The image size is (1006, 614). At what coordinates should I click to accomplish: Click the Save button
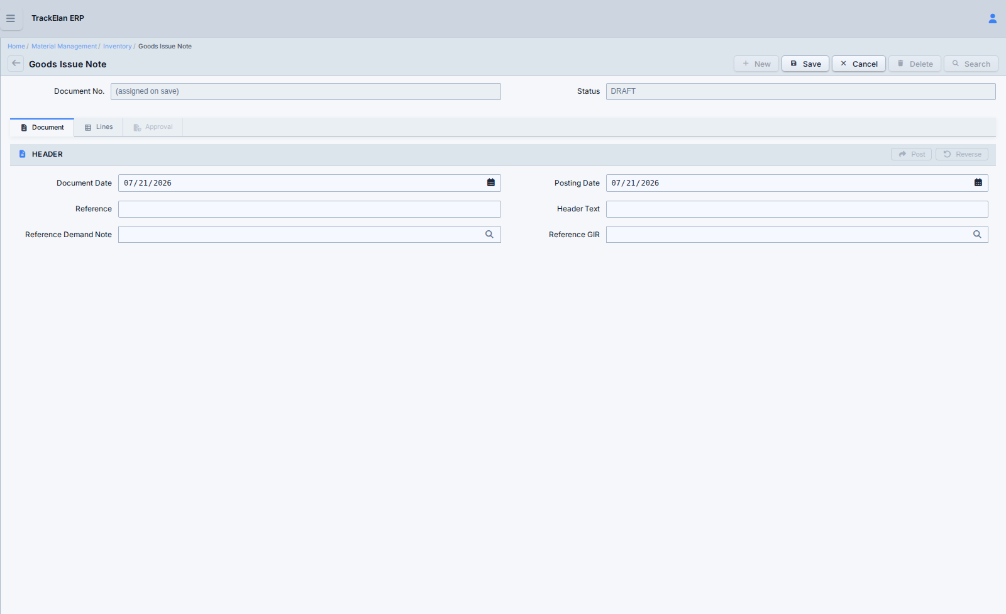805,64
